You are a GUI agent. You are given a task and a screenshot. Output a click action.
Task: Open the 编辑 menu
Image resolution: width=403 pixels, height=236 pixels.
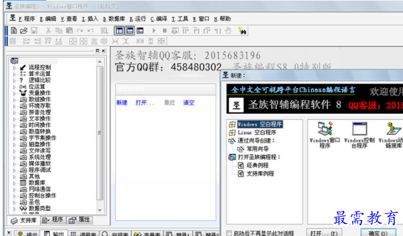click(x=48, y=19)
